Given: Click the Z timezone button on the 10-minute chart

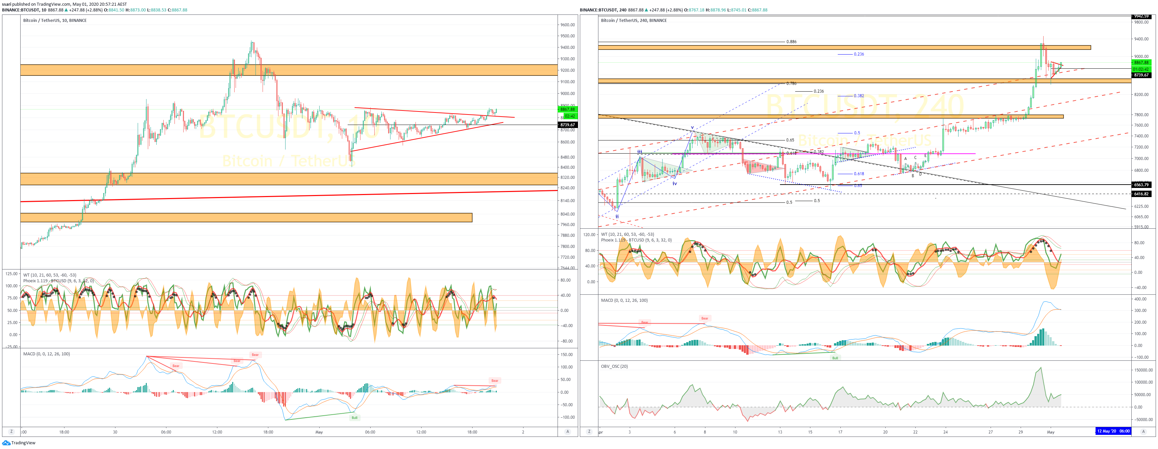Looking at the screenshot, I should 11,431.
